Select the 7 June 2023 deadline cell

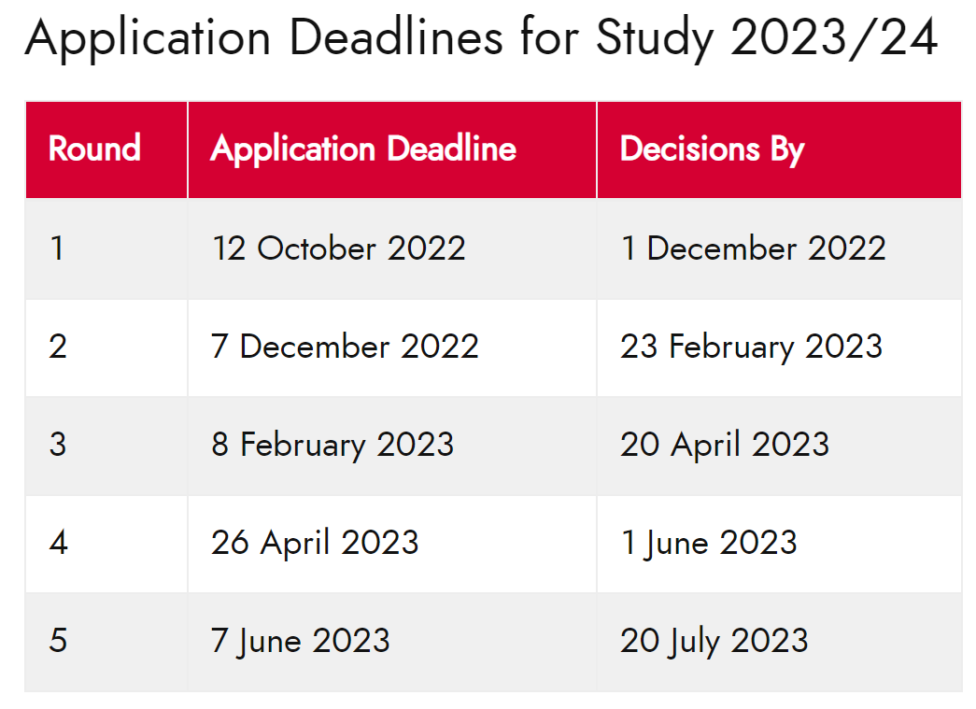[x=392, y=642]
